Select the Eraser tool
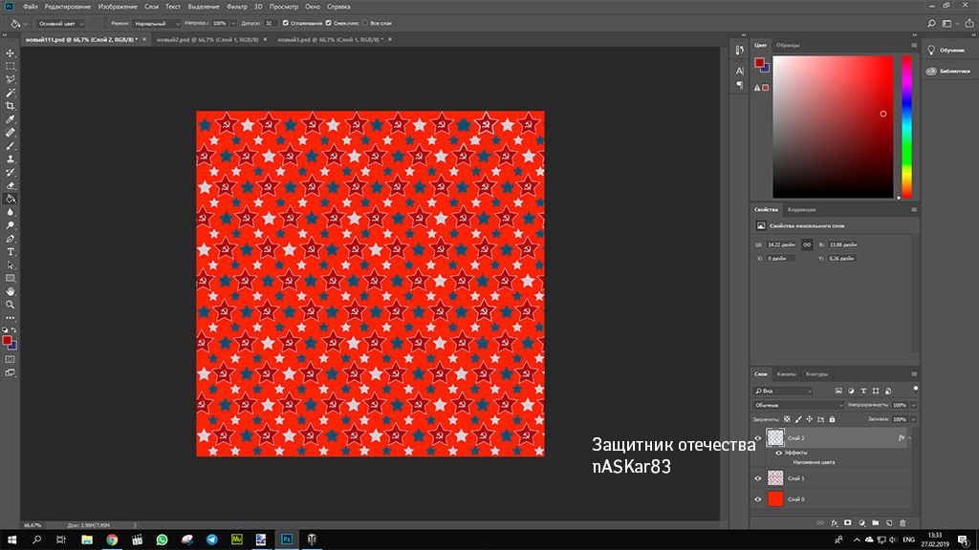 pos(11,185)
